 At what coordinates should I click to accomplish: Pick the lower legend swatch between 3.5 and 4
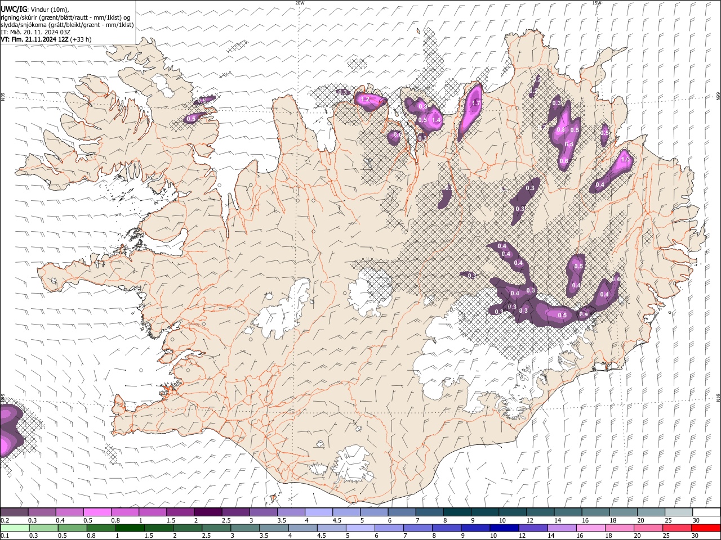coord(274,528)
